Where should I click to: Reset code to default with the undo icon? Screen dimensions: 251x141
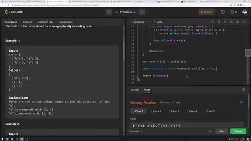click(225, 22)
